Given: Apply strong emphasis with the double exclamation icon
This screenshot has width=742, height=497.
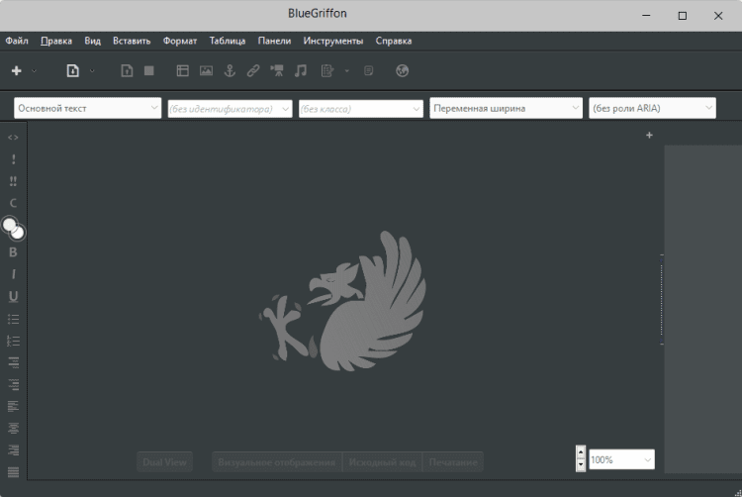Looking at the screenshot, I should [x=13, y=181].
